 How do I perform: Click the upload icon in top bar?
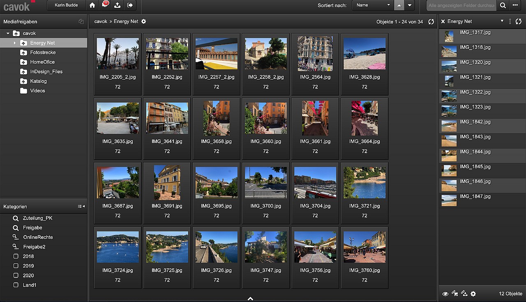pyautogui.click(x=118, y=5)
